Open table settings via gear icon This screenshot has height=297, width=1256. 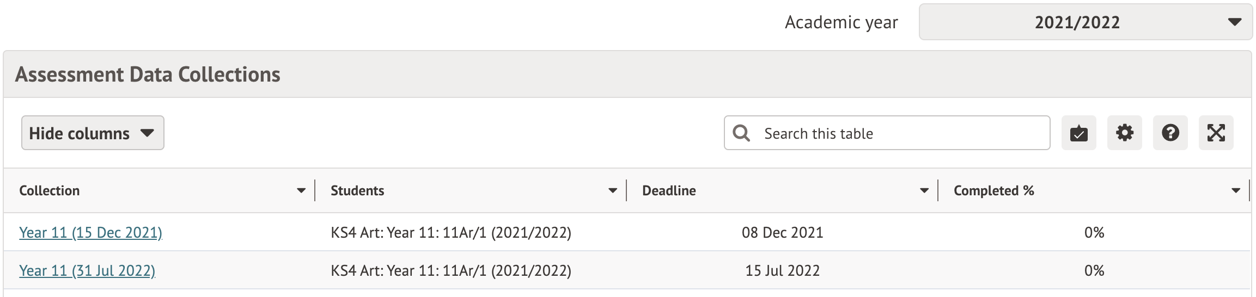click(1124, 133)
